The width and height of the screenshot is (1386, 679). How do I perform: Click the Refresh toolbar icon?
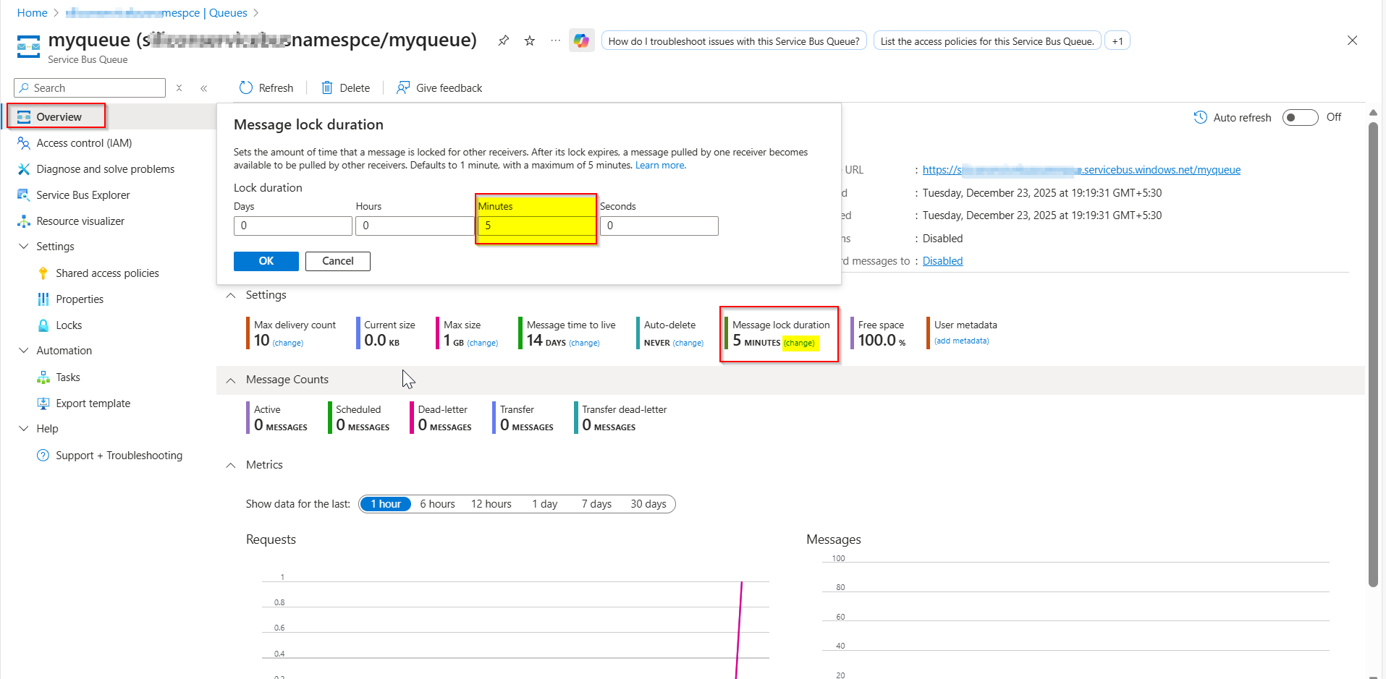tap(246, 87)
